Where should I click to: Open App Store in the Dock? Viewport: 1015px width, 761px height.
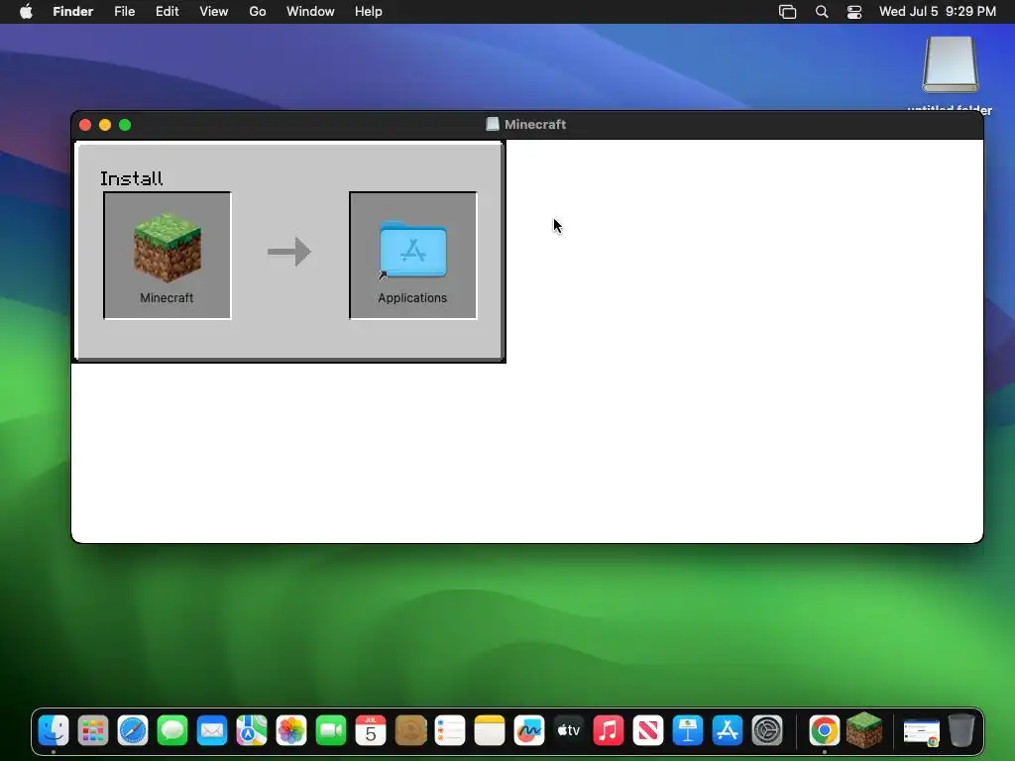[x=728, y=730]
